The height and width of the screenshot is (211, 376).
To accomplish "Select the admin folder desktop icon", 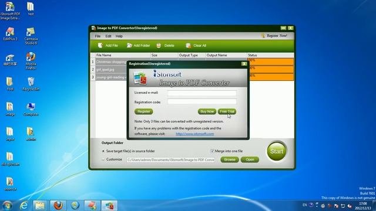I will pos(31,134).
